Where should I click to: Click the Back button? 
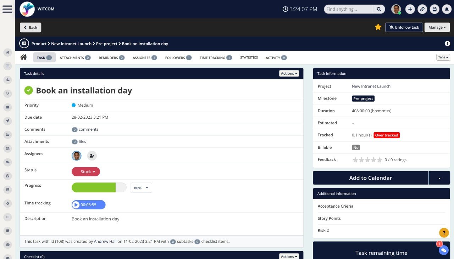click(x=30, y=27)
